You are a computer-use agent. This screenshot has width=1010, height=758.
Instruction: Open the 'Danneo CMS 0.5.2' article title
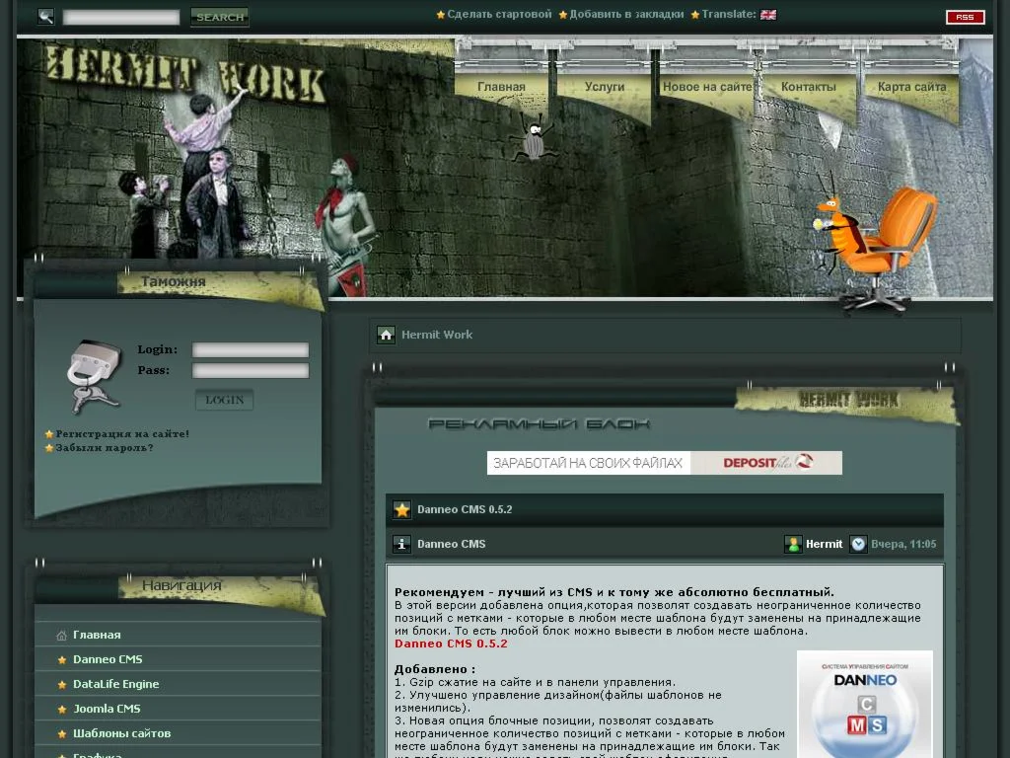pos(465,509)
